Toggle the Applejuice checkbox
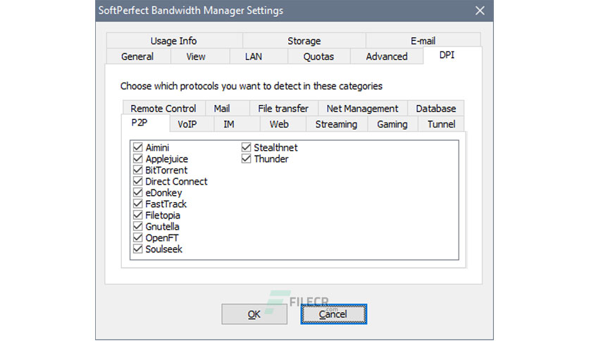 coord(138,159)
